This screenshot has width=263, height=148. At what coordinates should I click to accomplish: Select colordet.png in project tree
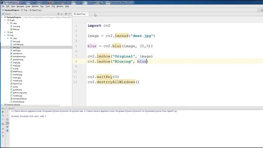[x=17, y=44]
